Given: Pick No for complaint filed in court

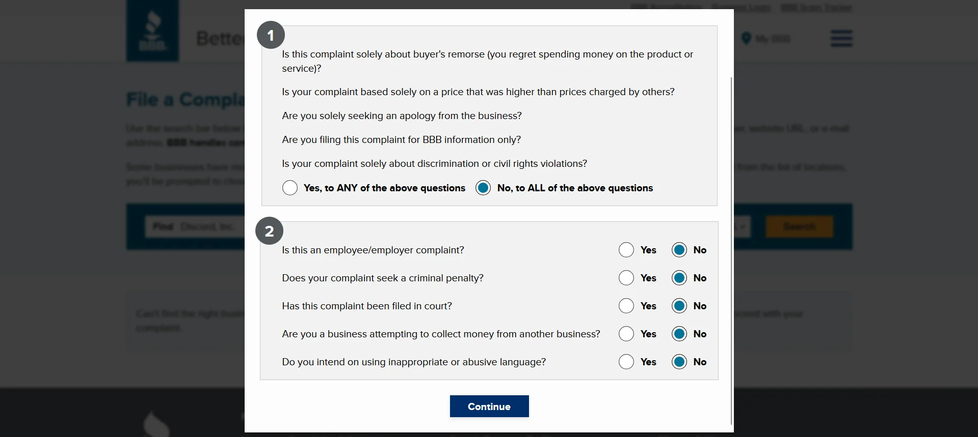Looking at the screenshot, I should [x=679, y=306].
